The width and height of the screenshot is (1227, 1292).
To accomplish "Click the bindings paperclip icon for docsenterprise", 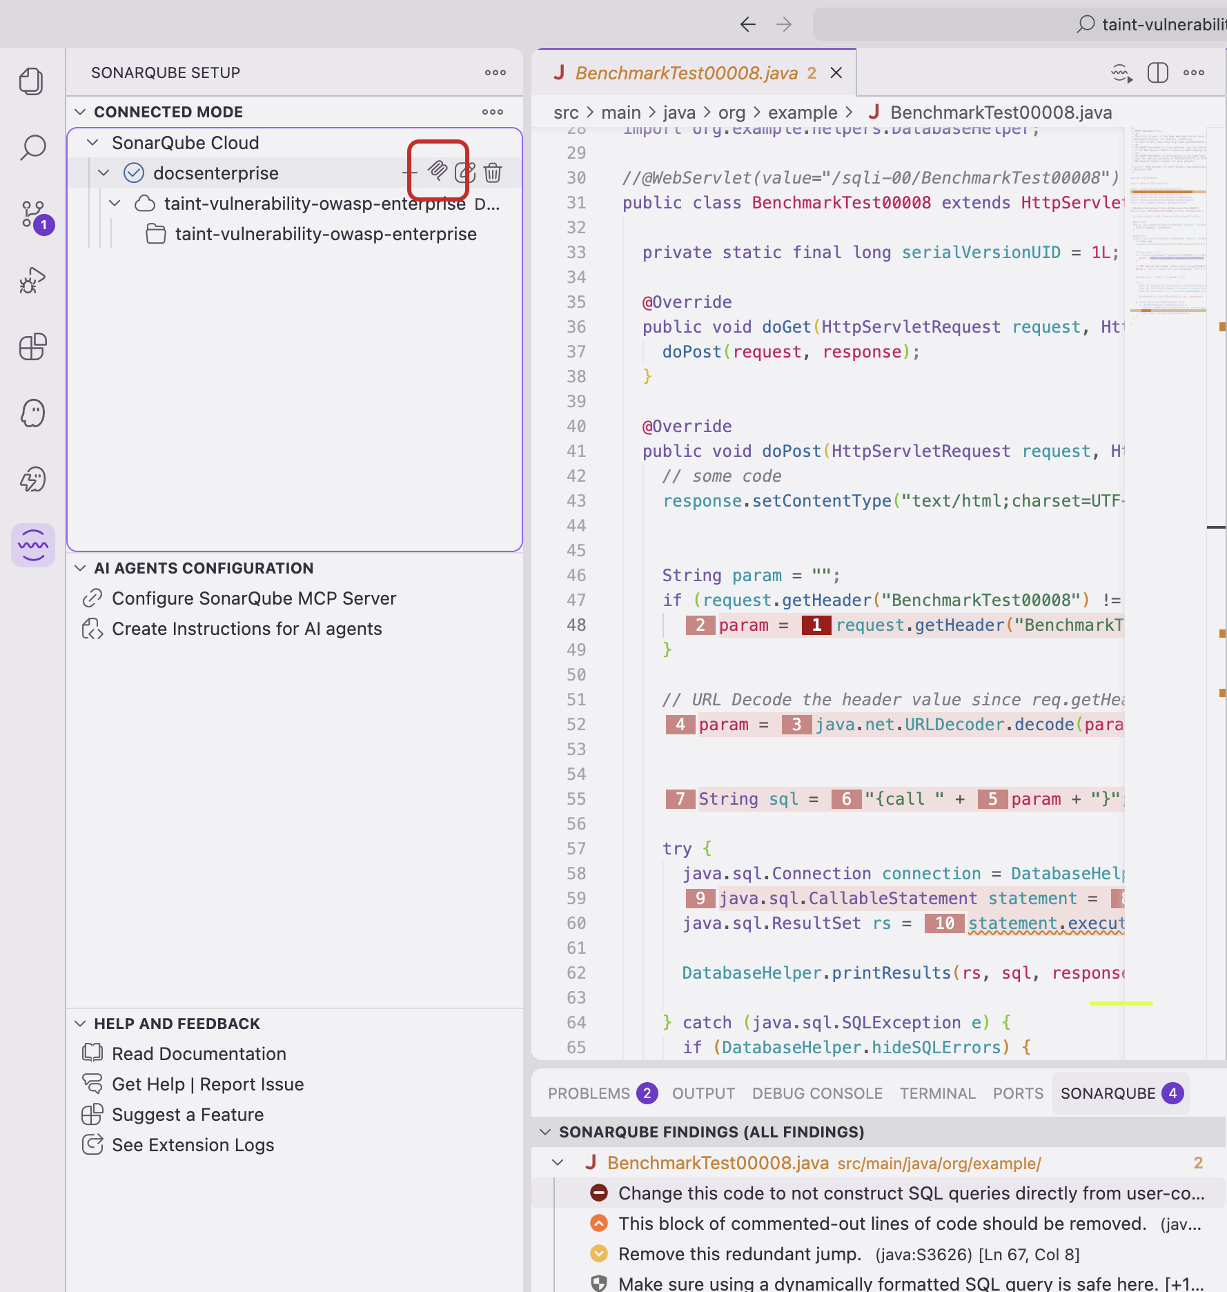I will (x=438, y=172).
